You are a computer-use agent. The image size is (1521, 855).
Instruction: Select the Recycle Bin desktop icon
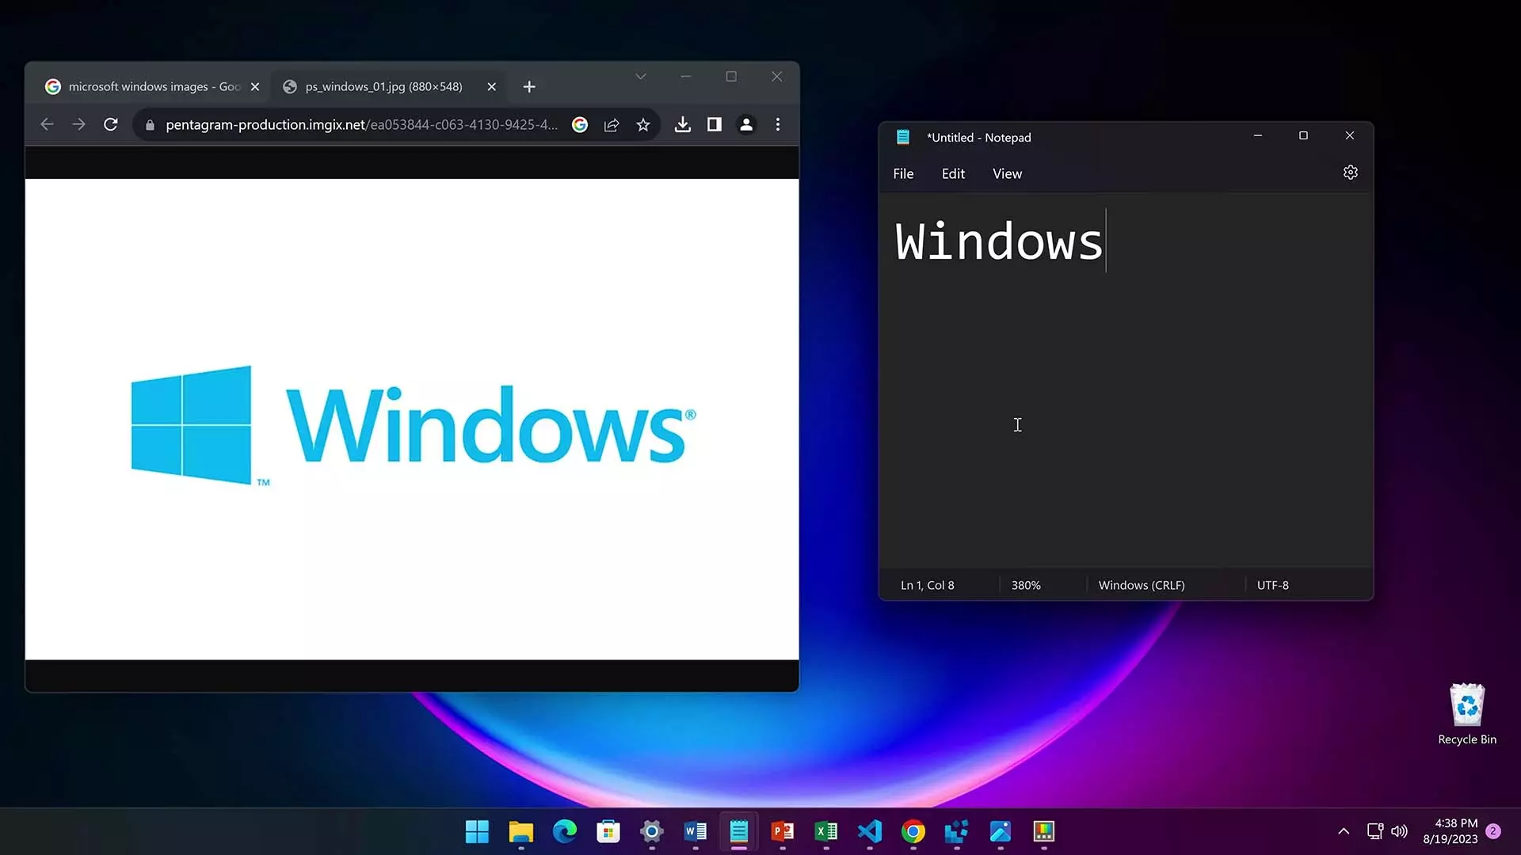tap(1467, 714)
